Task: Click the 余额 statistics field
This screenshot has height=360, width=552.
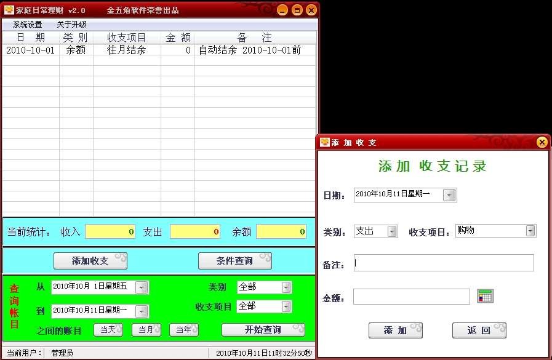Action: (x=281, y=231)
